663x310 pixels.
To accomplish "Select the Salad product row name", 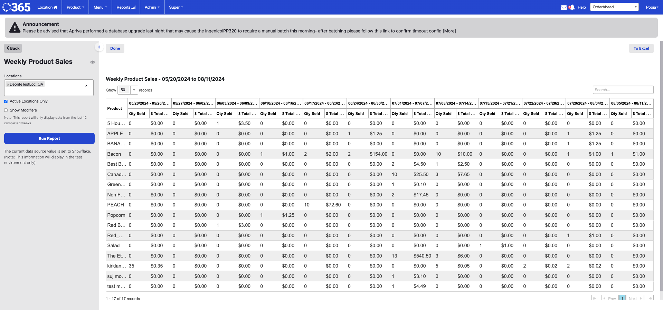I will [113, 245].
